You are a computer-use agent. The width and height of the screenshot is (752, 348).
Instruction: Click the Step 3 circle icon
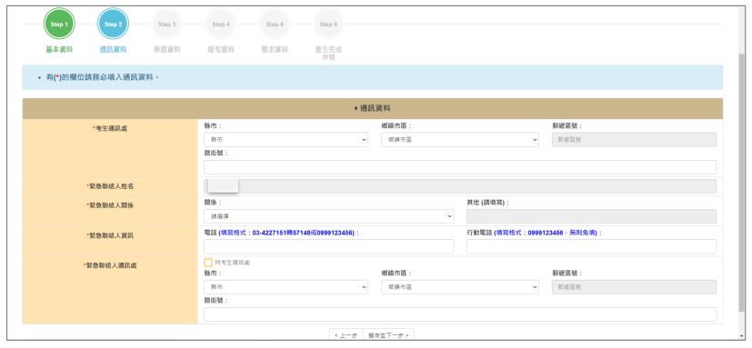point(167,24)
